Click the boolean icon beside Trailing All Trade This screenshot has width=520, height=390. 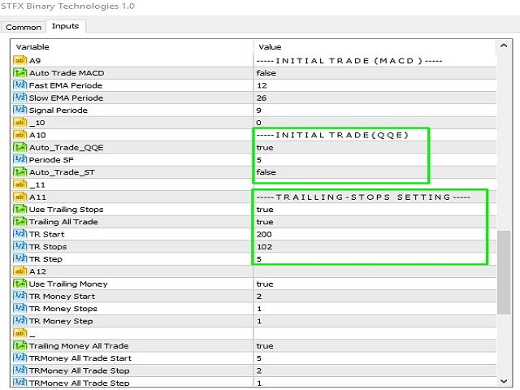[19, 222]
